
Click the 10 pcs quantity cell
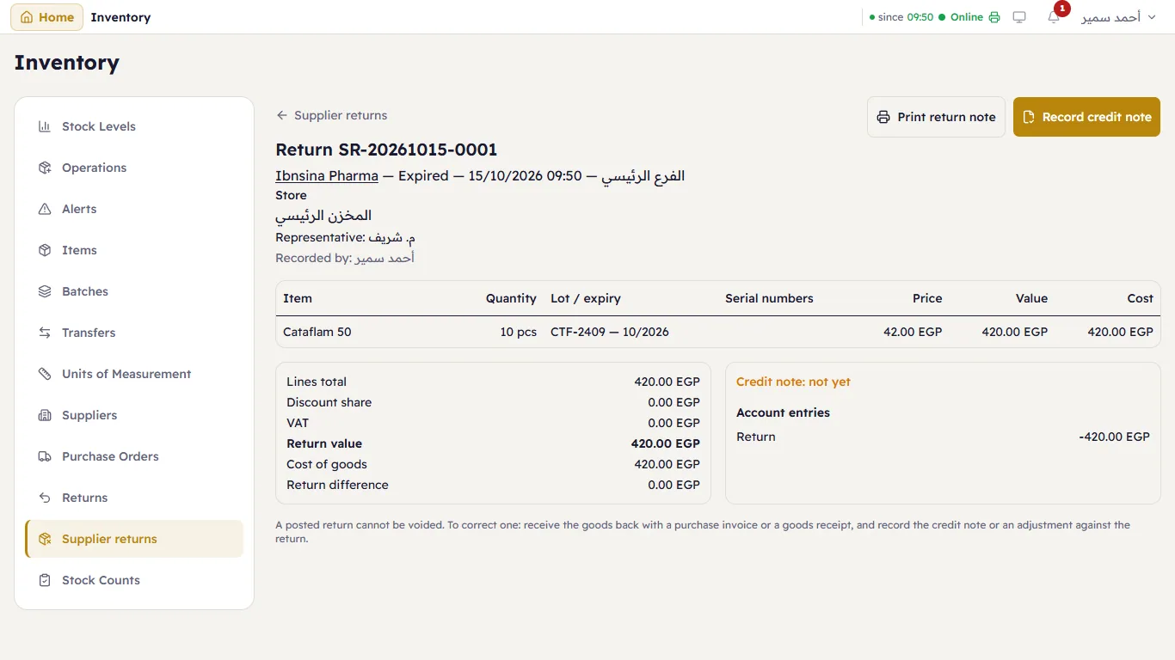[519, 332]
